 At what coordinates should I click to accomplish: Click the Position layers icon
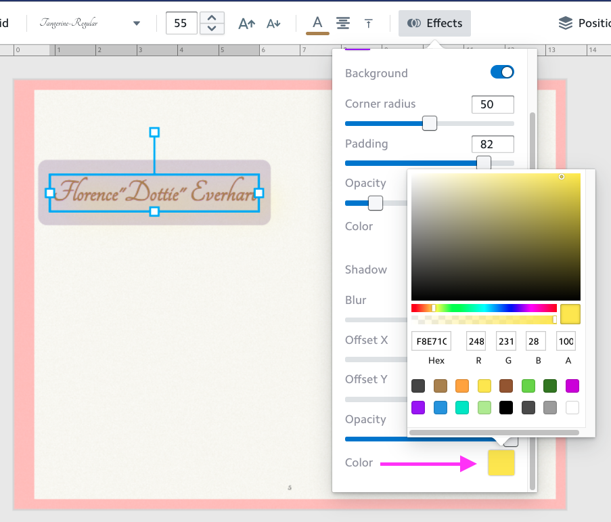[565, 24]
